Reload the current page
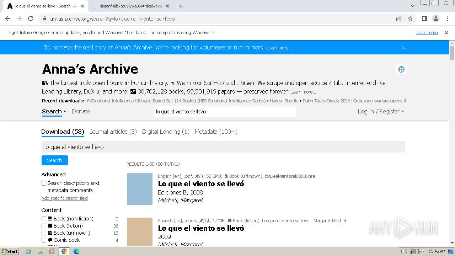Viewport: 455px width, 256px height. tap(31, 18)
